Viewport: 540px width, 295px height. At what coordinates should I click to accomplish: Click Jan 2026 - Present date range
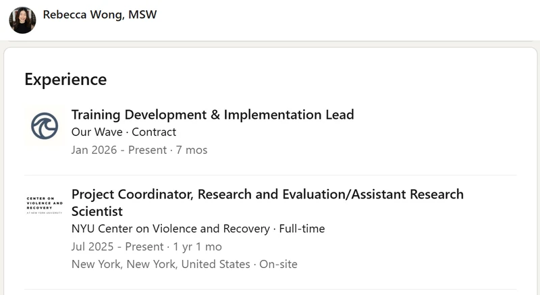click(119, 150)
